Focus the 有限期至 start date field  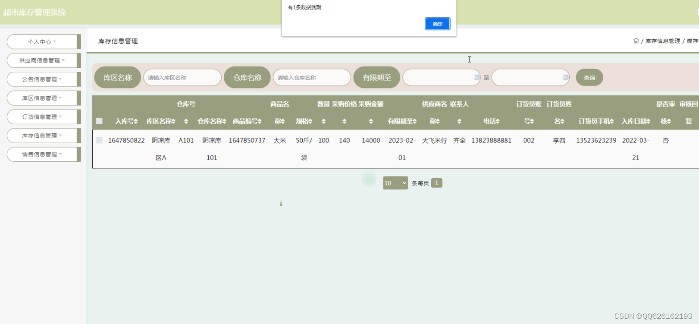(x=441, y=78)
